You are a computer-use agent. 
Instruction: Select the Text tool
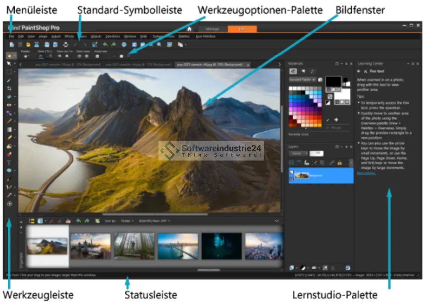9,162
